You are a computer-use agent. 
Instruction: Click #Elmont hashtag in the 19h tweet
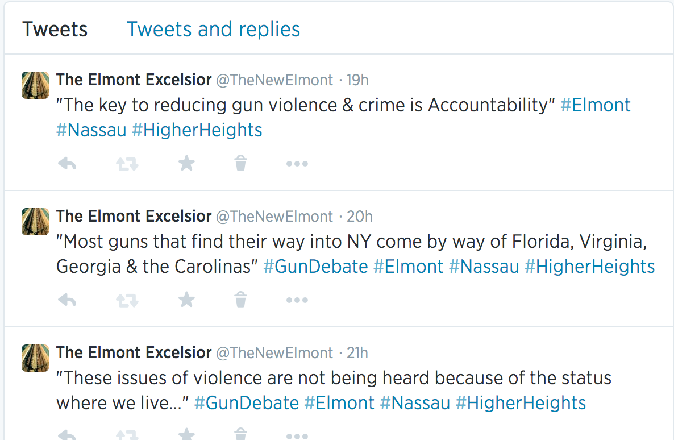[x=595, y=105]
